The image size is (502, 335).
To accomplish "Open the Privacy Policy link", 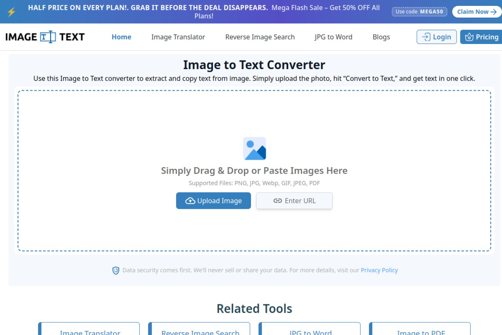I will pyautogui.click(x=379, y=270).
